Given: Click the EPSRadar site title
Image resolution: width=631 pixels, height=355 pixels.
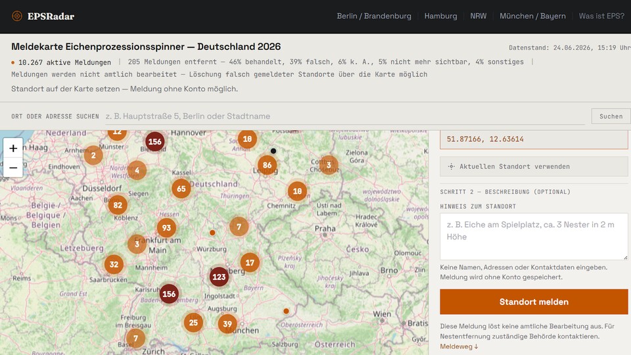Looking at the screenshot, I should (x=51, y=16).
